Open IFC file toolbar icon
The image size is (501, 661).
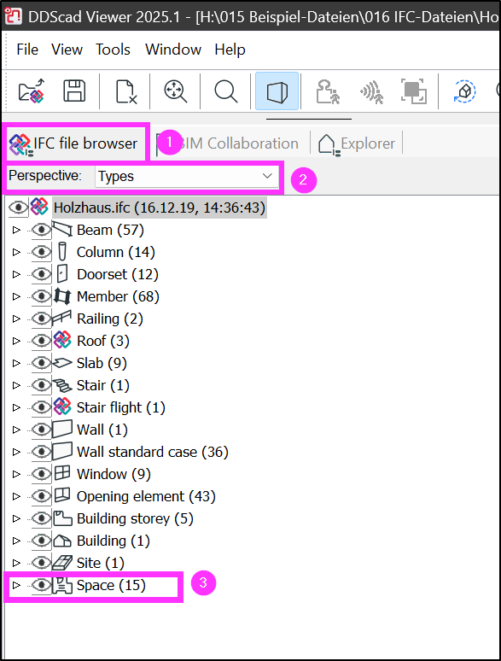pyautogui.click(x=32, y=91)
